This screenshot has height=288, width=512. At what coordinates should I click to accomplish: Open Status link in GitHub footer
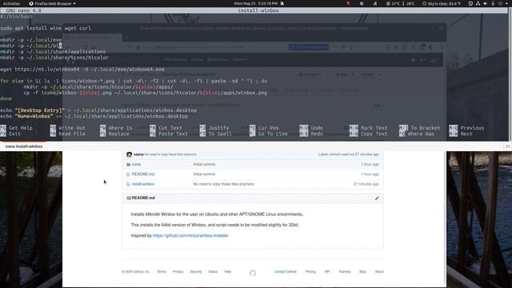pyautogui.click(x=213, y=272)
